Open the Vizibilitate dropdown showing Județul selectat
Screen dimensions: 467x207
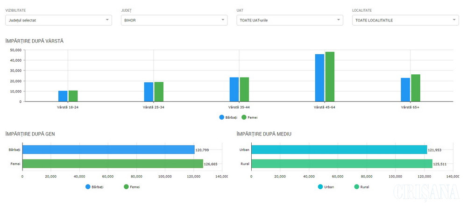pyautogui.click(x=58, y=20)
